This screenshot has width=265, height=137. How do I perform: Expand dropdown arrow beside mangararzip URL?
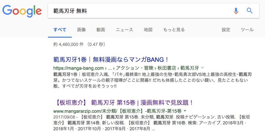click(185, 111)
